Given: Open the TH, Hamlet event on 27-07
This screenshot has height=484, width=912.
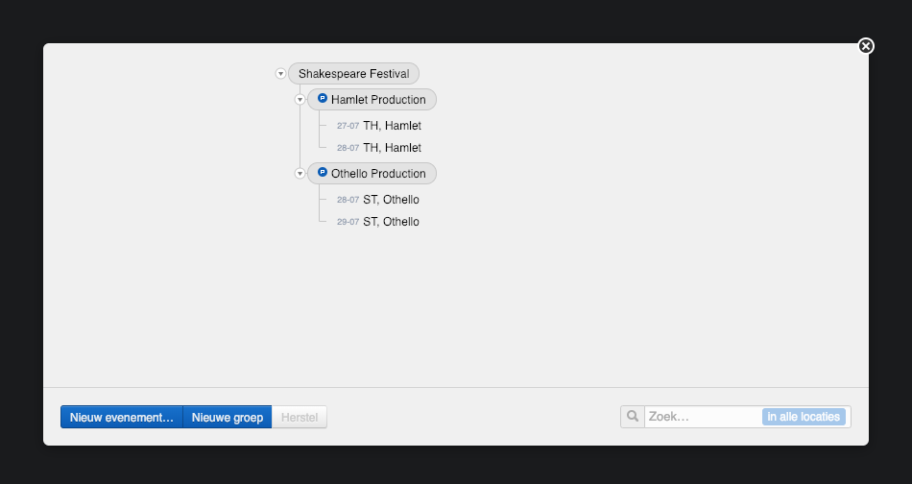Looking at the screenshot, I should point(392,126).
